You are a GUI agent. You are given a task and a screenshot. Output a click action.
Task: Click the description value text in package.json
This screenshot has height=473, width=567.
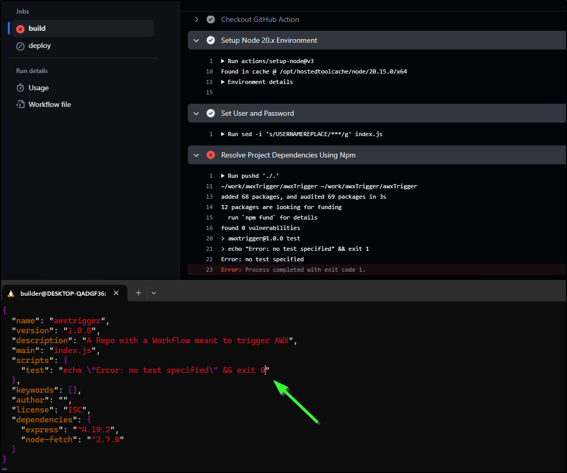click(x=188, y=341)
